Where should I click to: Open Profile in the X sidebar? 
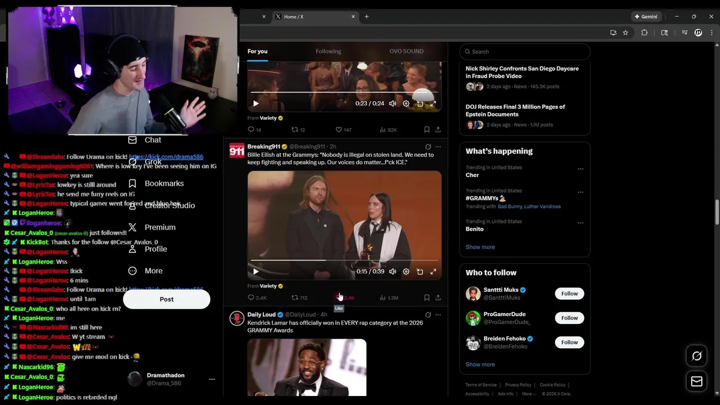point(147,249)
